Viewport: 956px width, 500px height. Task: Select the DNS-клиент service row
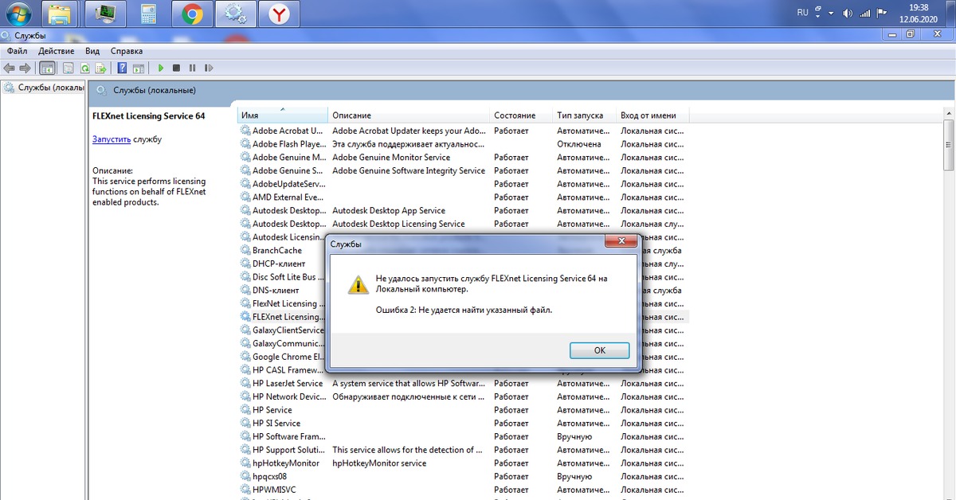[x=283, y=291]
